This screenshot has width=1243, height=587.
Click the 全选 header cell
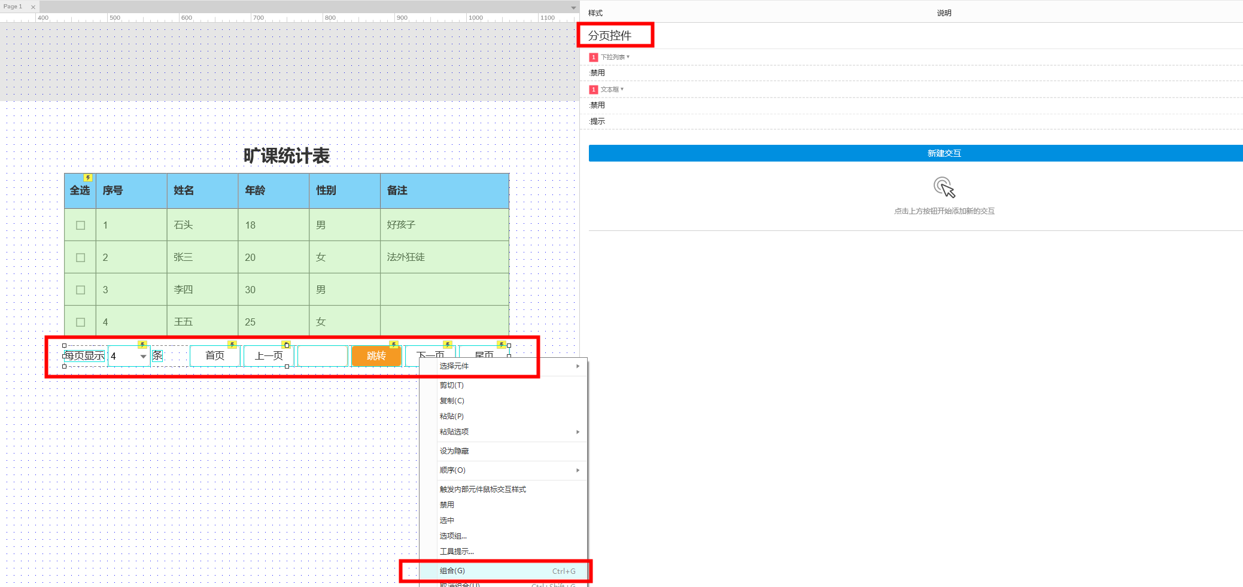click(x=80, y=191)
